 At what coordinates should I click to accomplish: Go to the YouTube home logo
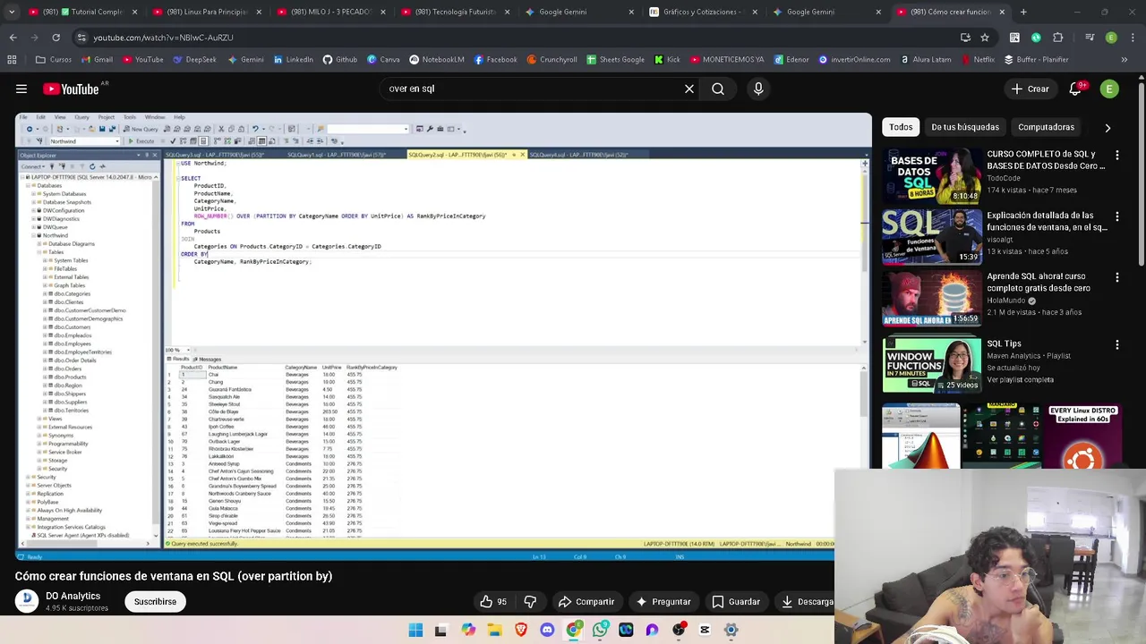click(72, 89)
